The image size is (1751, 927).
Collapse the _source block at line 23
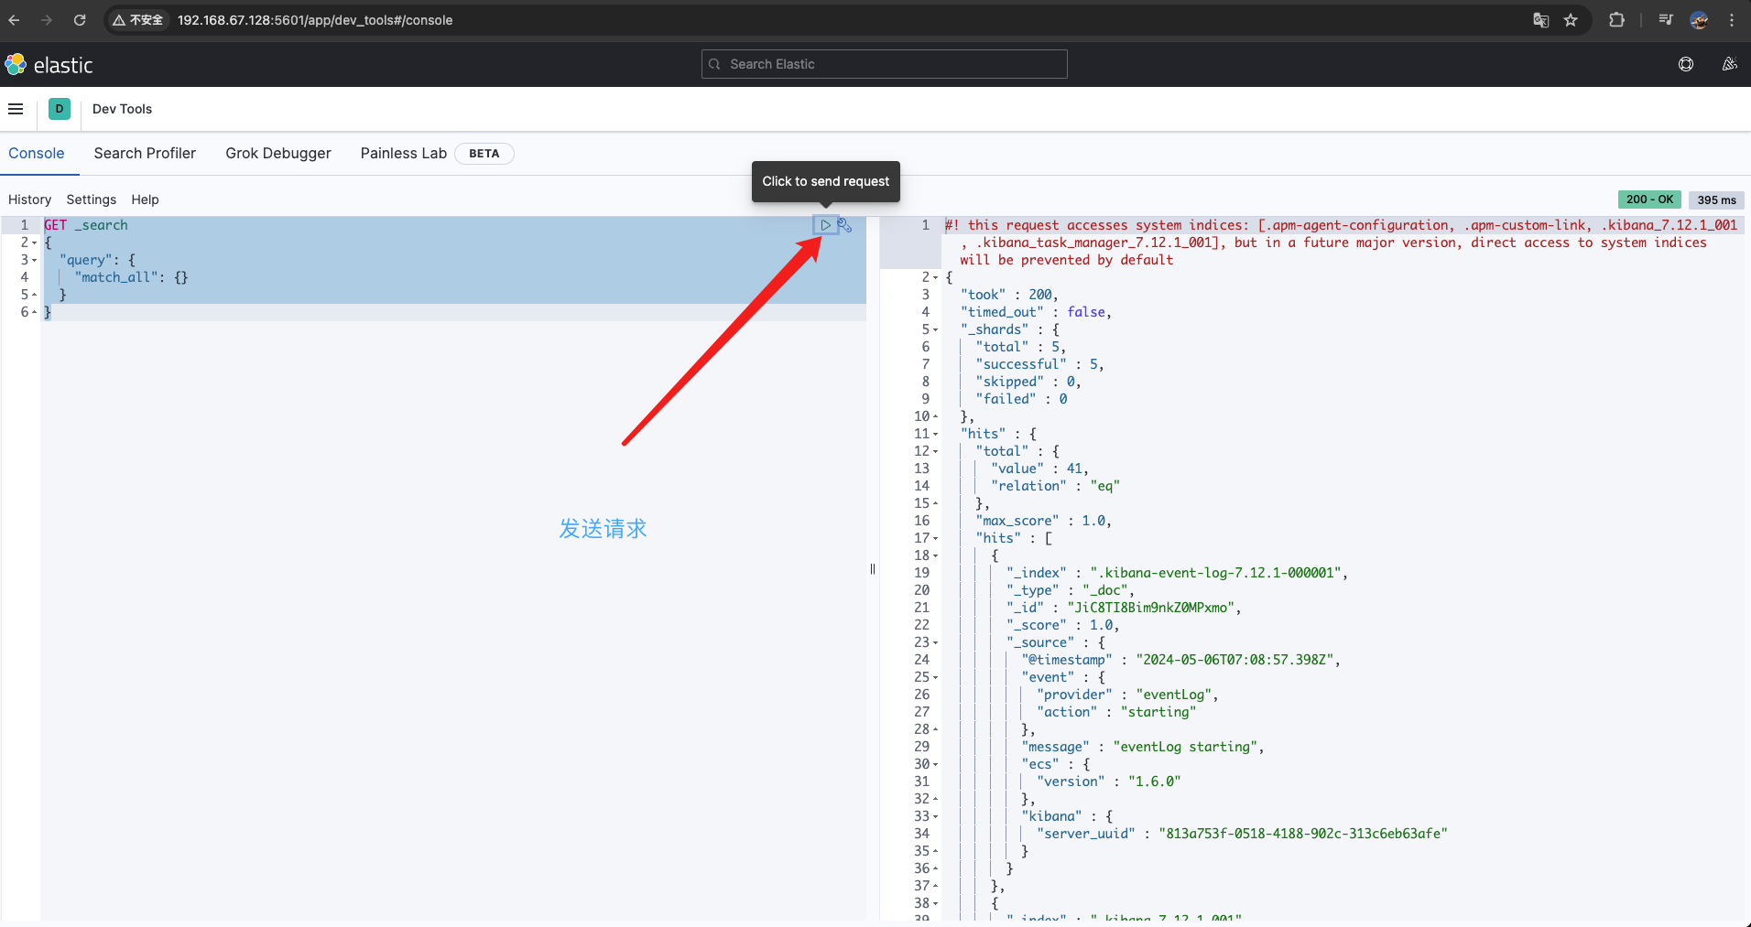tap(936, 643)
